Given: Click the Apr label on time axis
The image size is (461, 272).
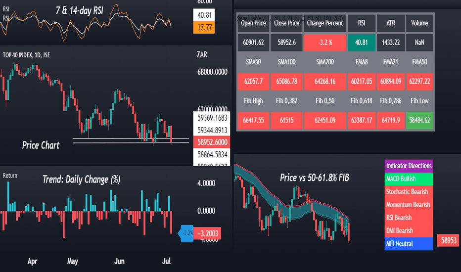Looking at the screenshot, I should [x=32, y=261].
